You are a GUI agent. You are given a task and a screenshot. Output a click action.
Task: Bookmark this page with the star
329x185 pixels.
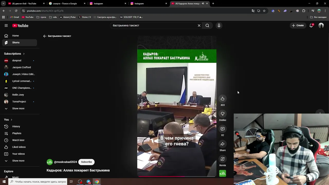264,11
